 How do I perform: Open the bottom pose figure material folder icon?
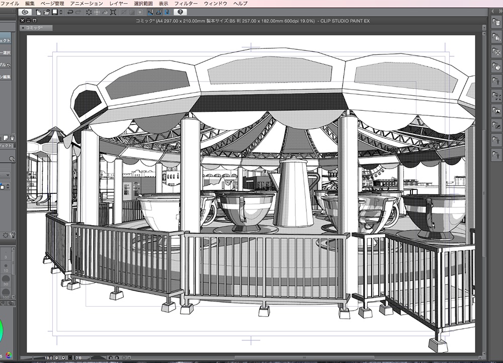[496, 156]
